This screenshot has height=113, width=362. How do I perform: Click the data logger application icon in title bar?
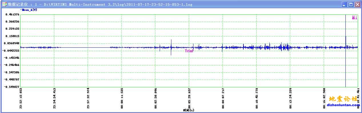pos(4,5)
